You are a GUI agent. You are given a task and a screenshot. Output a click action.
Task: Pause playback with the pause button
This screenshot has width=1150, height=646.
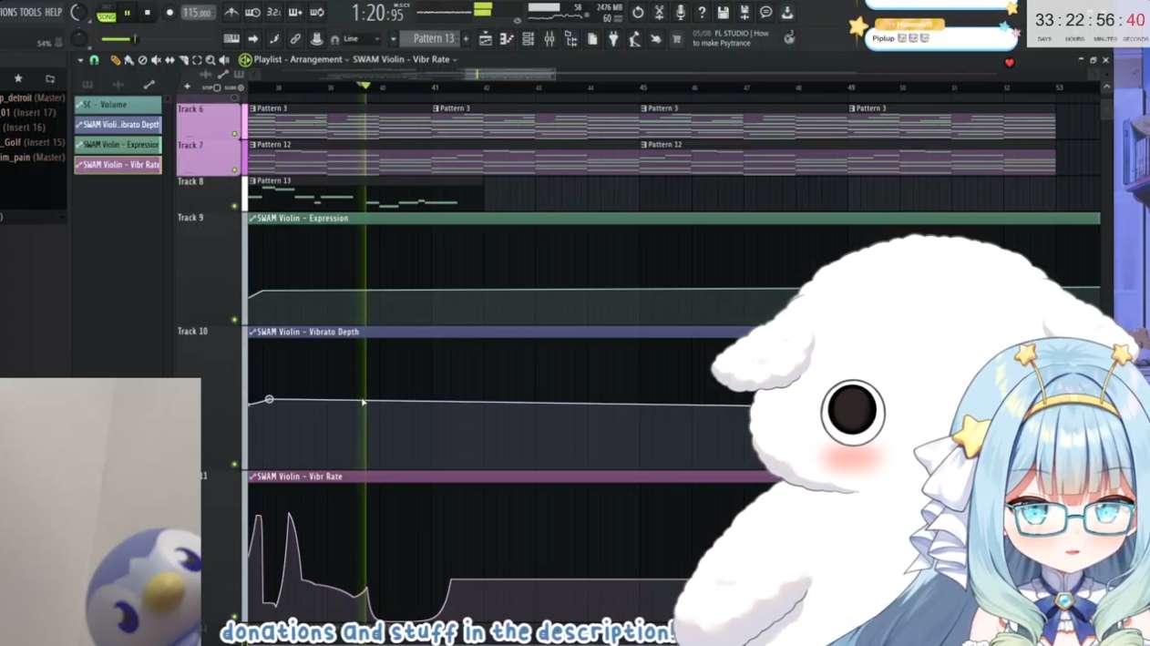(x=127, y=13)
